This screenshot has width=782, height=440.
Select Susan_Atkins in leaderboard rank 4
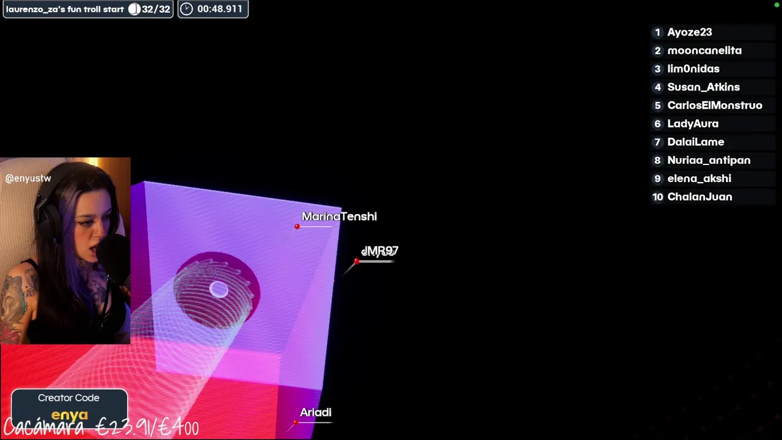(713, 87)
